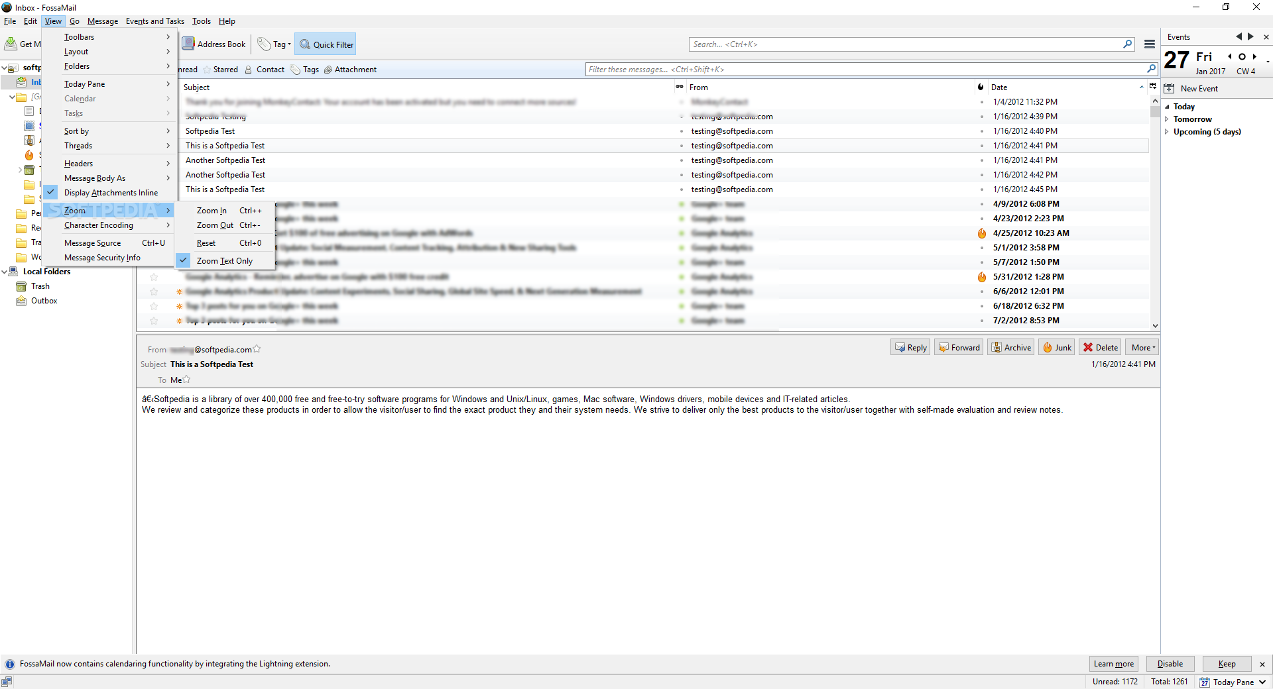
Task: Open the column picker icon
Action: click(x=1153, y=86)
